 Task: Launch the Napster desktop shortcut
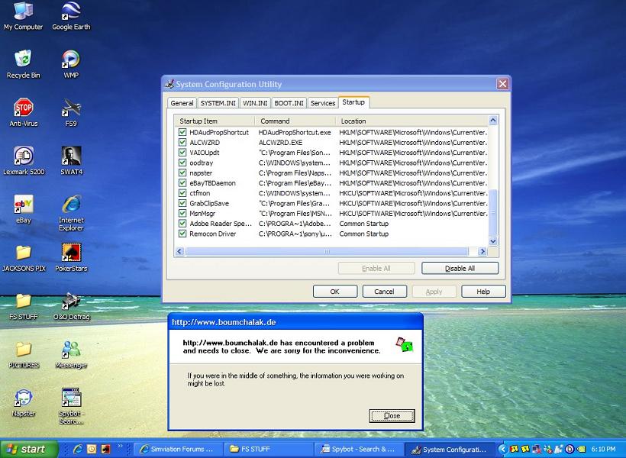23,398
